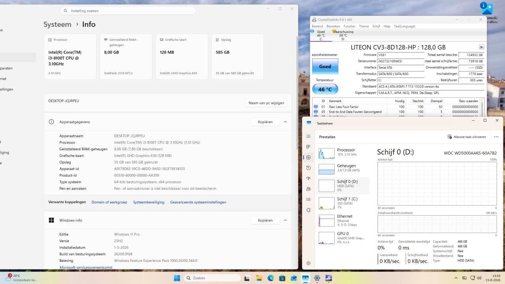This screenshot has width=505, height=284.
Task: Open Task View on taskbar
Action: click(248, 278)
